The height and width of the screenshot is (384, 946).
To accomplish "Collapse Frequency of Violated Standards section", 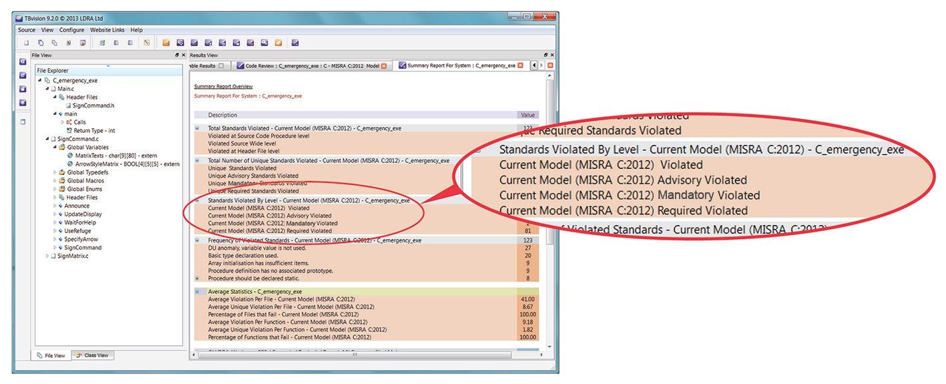I will pyautogui.click(x=197, y=240).
